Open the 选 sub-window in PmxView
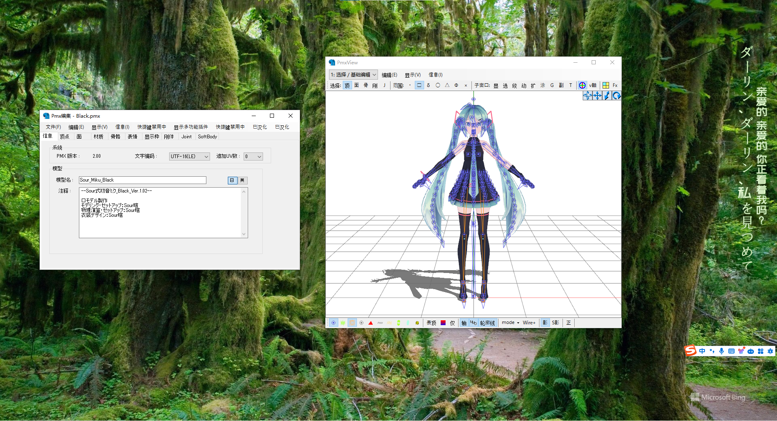Image resolution: width=777 pixels, height=421 pixels. 505,85
